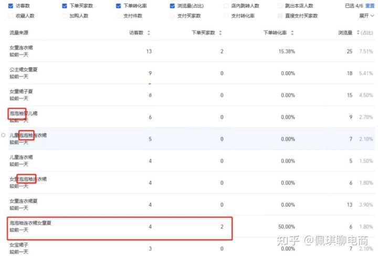378x256 pixels.
Task: Click 较前一天 under 儿童连衣裙
Action: click(x=19, y=164)
